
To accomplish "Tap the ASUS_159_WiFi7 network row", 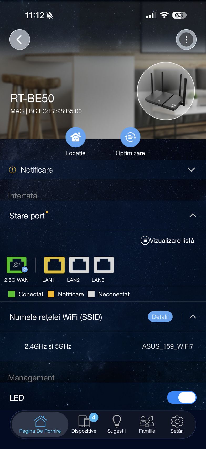I will pos(103,346).
